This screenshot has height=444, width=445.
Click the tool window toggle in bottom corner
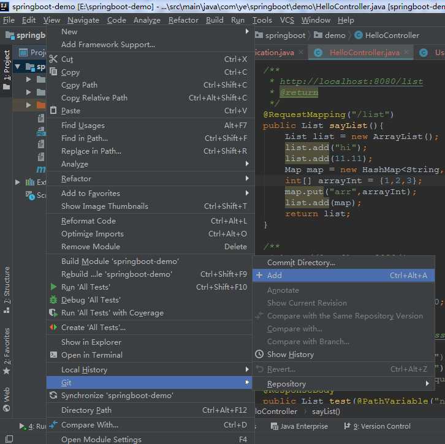9,439
